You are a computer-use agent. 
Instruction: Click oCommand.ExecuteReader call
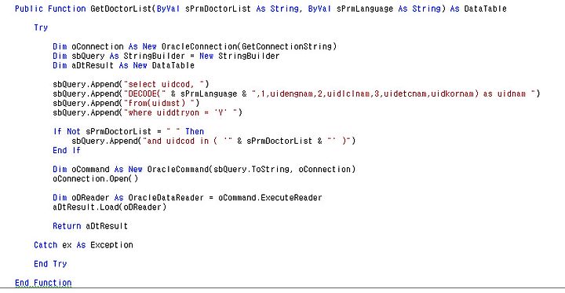(270, 198)
